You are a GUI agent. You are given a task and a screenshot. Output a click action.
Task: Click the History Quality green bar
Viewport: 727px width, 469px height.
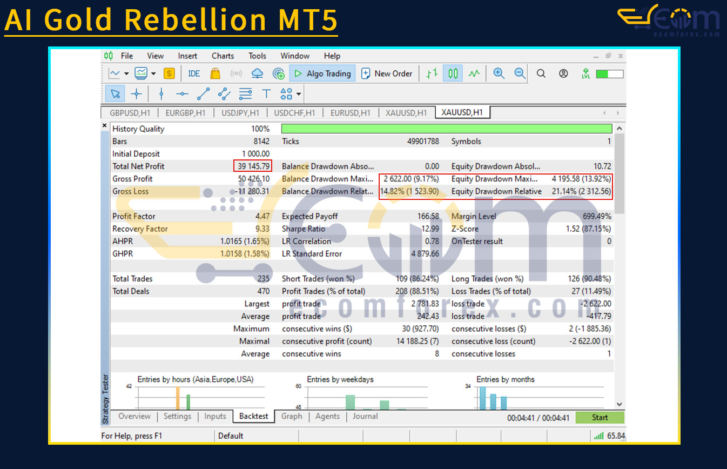click(447, 129)
